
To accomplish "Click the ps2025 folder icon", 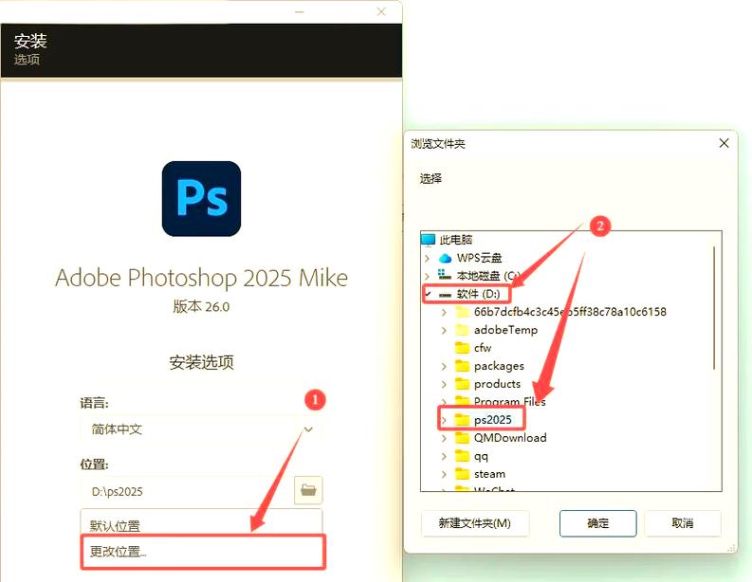I will point(463,419).
